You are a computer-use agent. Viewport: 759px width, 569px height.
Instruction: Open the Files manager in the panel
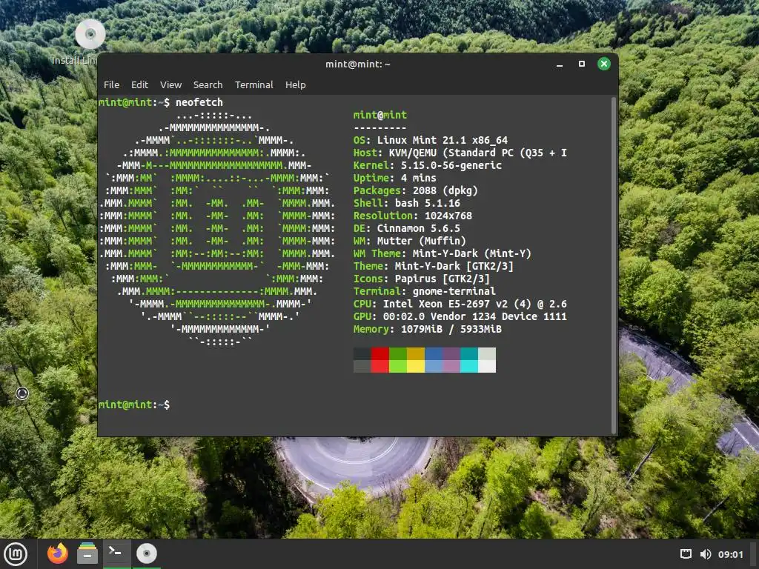point(87,554)
